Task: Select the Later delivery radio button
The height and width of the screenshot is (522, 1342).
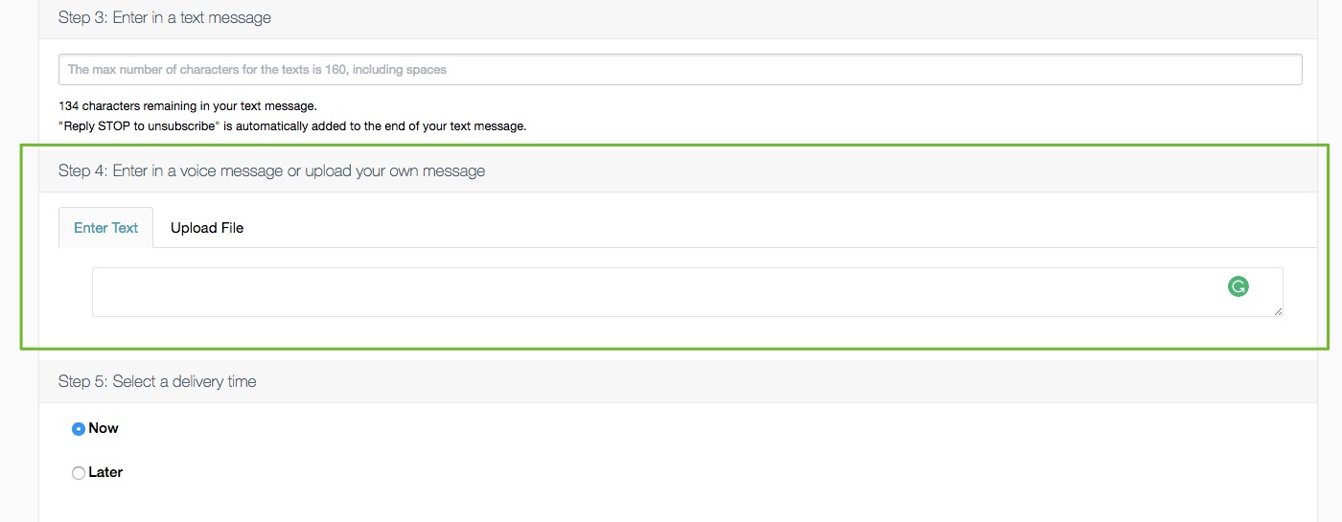Action: [79, 473]
